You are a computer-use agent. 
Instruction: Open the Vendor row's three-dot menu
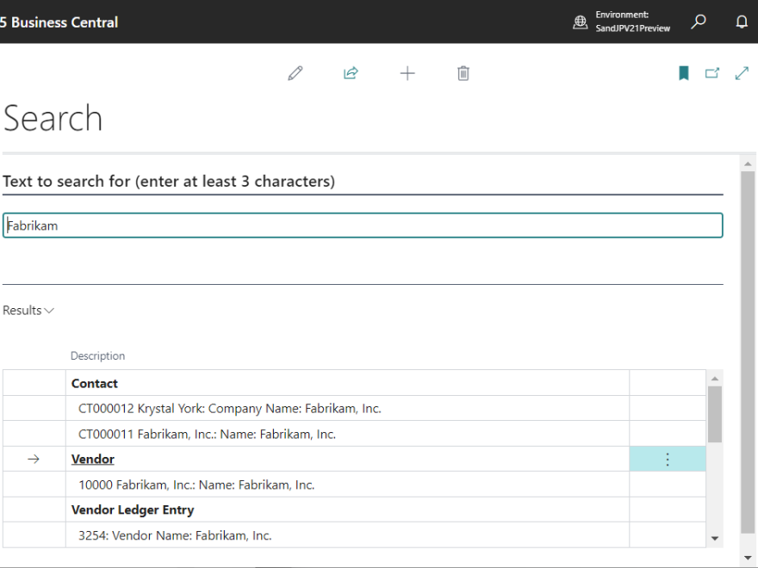coord(668,460)
